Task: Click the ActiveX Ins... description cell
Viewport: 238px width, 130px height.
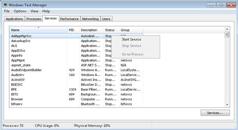Action: [91, 80]
